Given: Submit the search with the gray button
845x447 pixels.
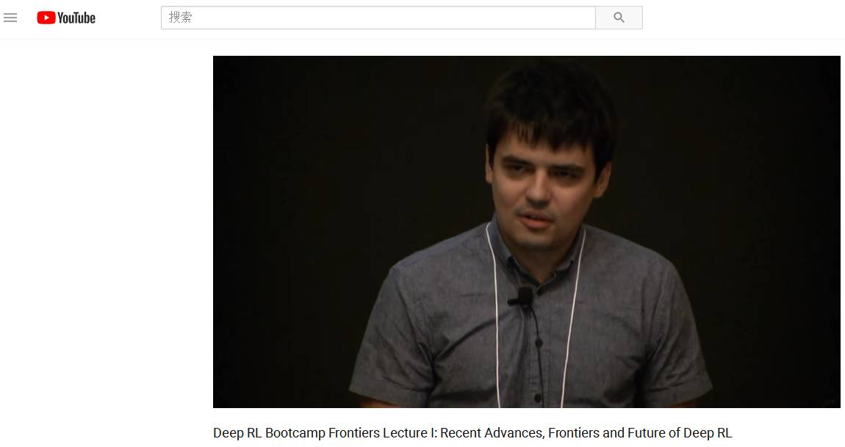Looking at the screenshot, I should [x=619, y=18].
